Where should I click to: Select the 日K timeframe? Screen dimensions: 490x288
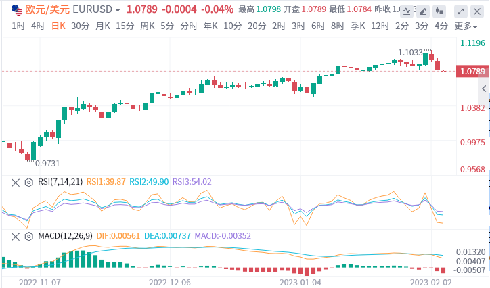(x=58, y=26)
